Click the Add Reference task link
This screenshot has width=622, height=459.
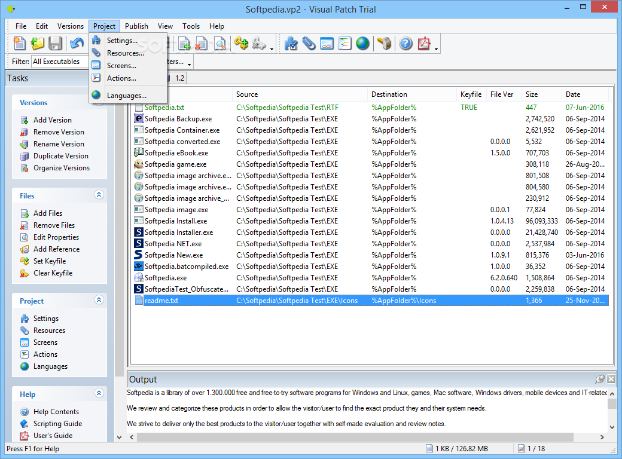pos(56,249)
